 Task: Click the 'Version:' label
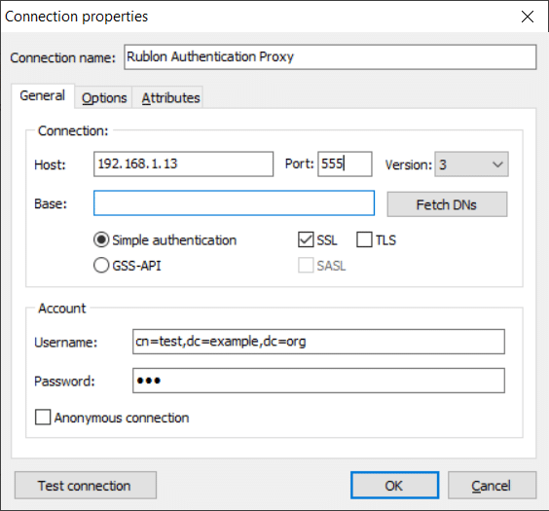click(409, 164)
